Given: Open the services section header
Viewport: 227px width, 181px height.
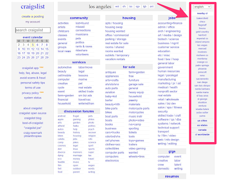Looking at the screenshot, I should tap(79, 62).
